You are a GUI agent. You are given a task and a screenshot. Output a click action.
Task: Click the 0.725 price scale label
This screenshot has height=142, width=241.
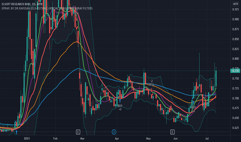(x=236, y=88)
